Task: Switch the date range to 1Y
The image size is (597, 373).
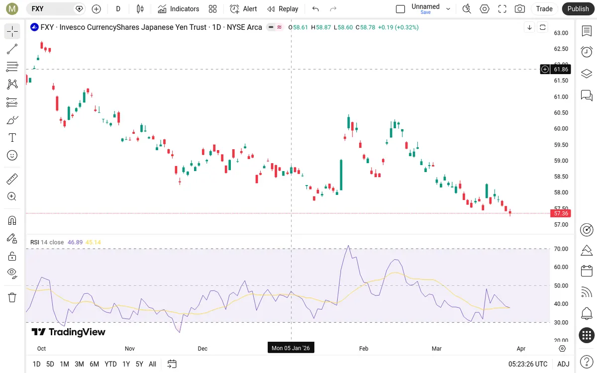Action: (x=126, y=364)
